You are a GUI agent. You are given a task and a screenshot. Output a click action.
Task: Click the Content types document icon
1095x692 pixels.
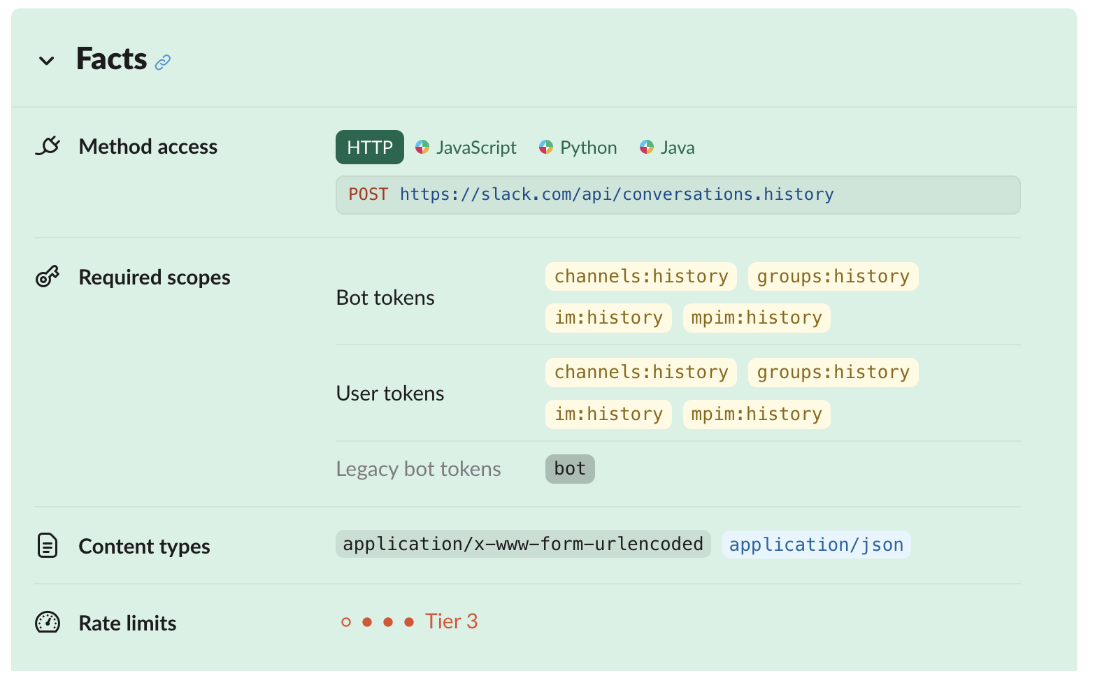[47, 545]
